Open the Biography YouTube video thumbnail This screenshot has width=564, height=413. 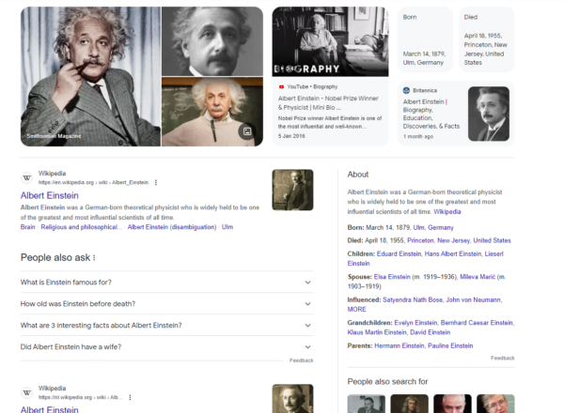pos(329,41)
